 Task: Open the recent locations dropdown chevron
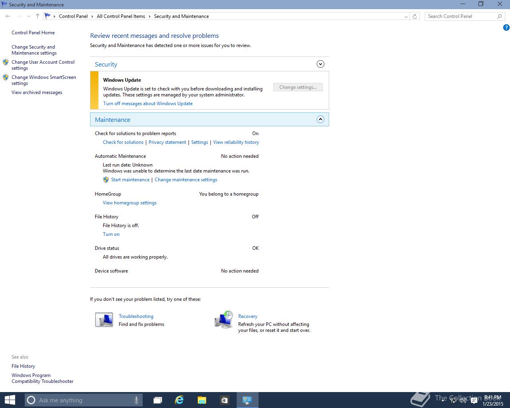click(29, 16)
